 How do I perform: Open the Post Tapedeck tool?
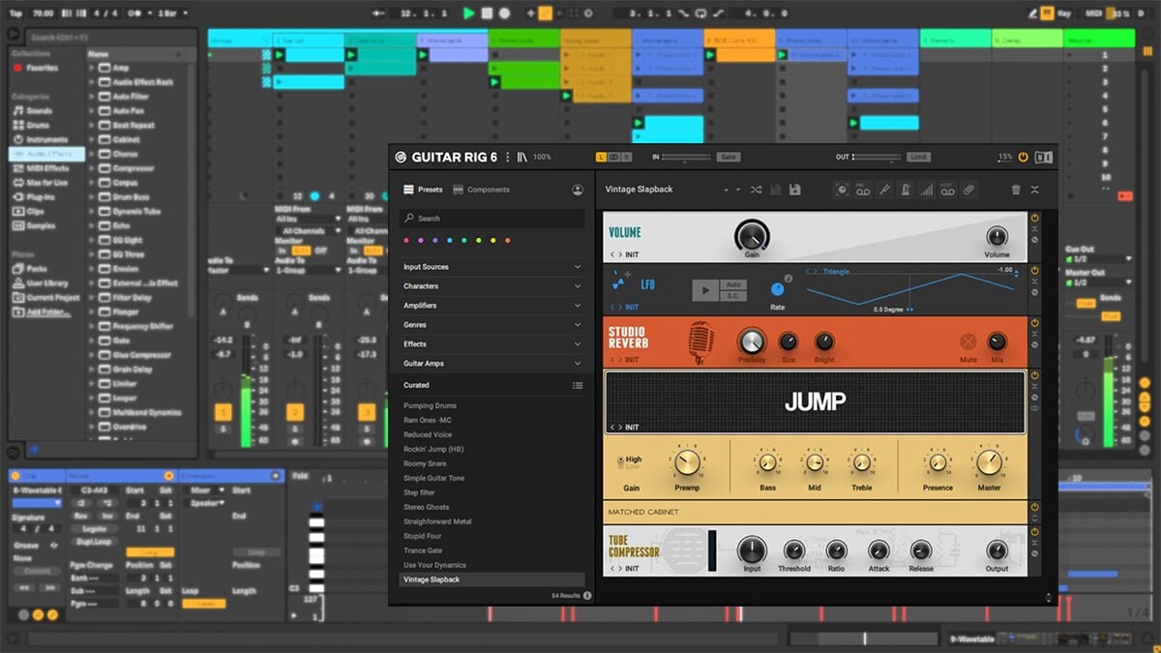948,190
